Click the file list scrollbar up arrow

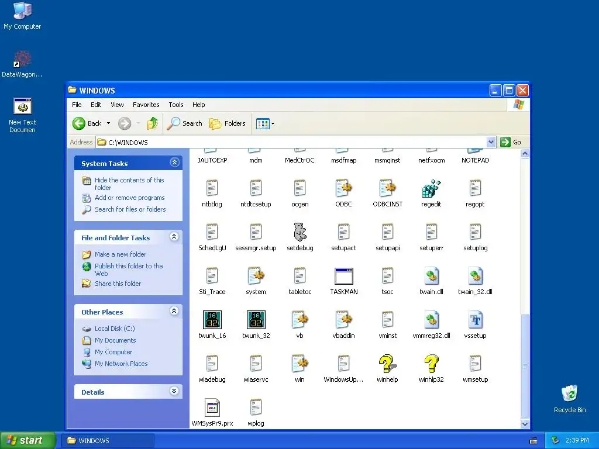(525, 154)
